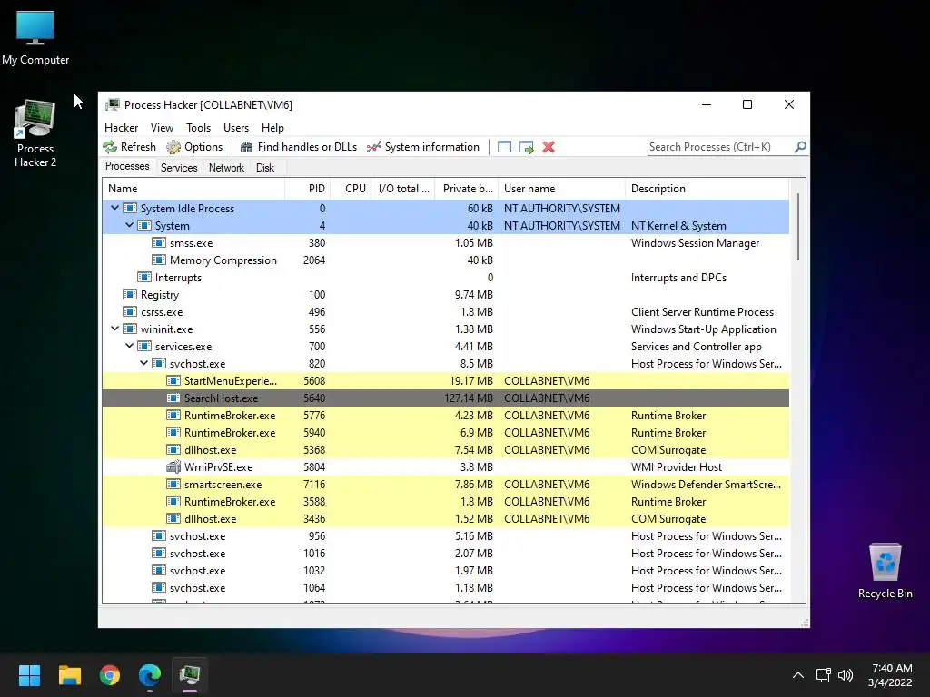The height and width of the screenshot is (697, 930).
Task: Open Microsoft Edge from the taskbar
Action: (x=150, y=675)
